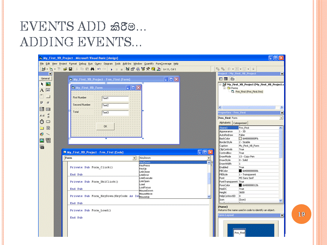Screen dimensions: 327x245
Task: Click the FillColor black swatch
Action: (x=240, y=171)
